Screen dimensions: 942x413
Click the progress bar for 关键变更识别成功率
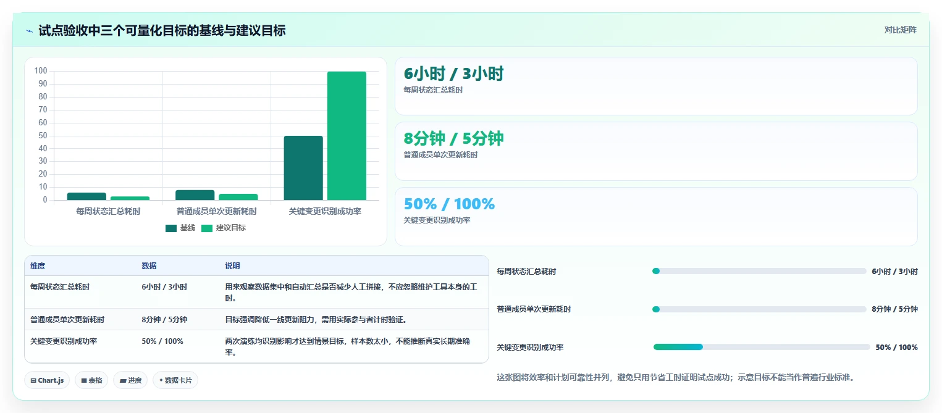pyautogui.click(x=762, y=347)
